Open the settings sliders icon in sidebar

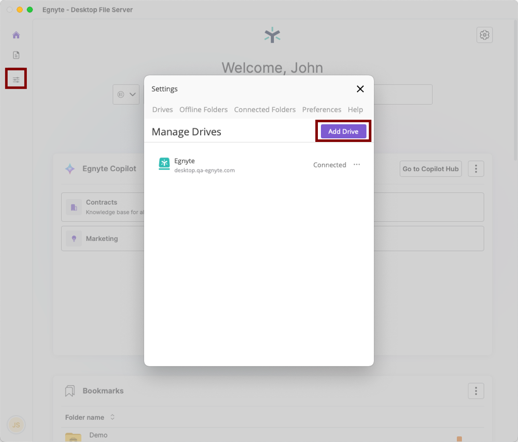[x=16, y=79]
